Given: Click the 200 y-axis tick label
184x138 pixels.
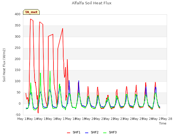Looking at the screenshot, I should 18,59.
